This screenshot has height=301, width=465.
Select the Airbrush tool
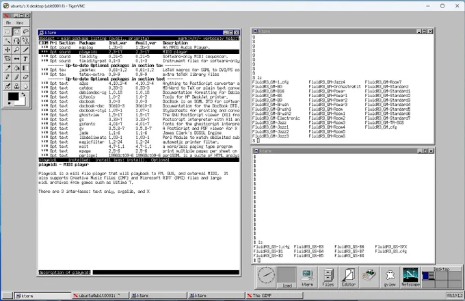pyautogui.click(x=8, y=86)
